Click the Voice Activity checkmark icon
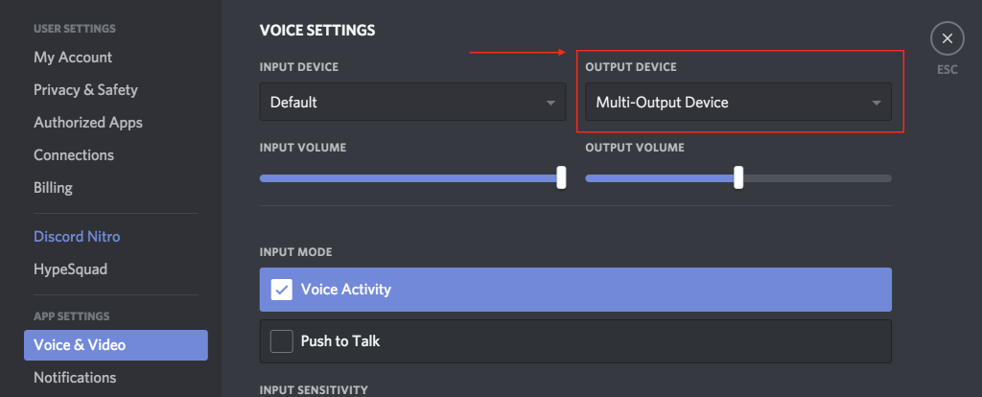Viewport: 982px width, 397px height. point(282,290)
